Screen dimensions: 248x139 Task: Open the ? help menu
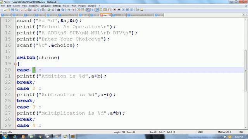pyautogui.click(x=99, y=6)
